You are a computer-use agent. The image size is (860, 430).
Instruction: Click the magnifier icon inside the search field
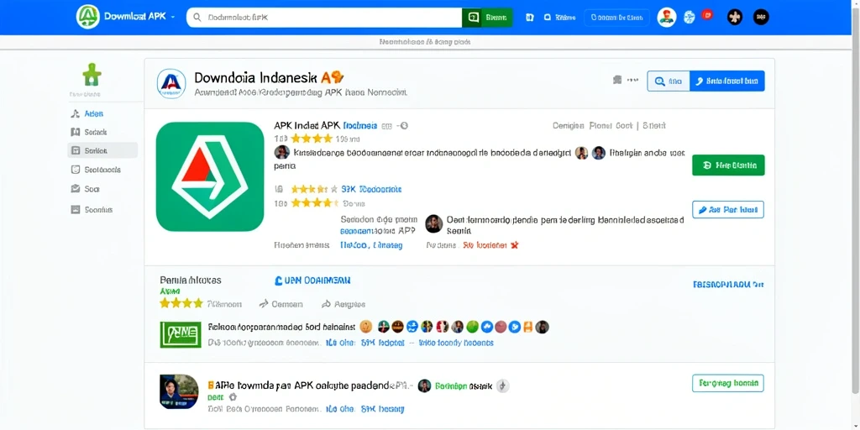(x=197, y=18)
